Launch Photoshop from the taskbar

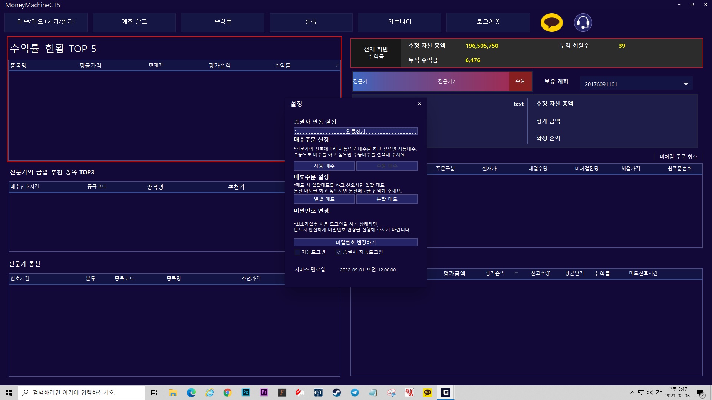(245, 393)
